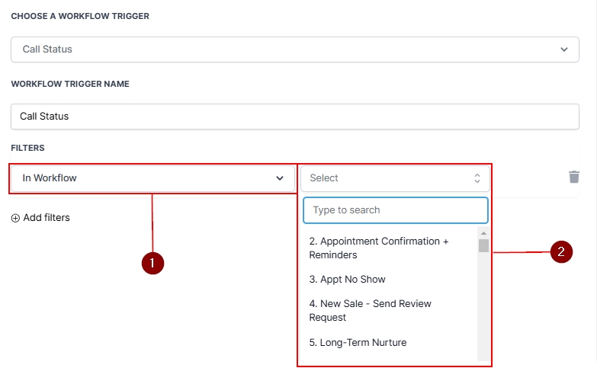Viewport: 597px width, 368px height.
Task: Open the In Workflow filter dropdown
Action: (152, 178)
